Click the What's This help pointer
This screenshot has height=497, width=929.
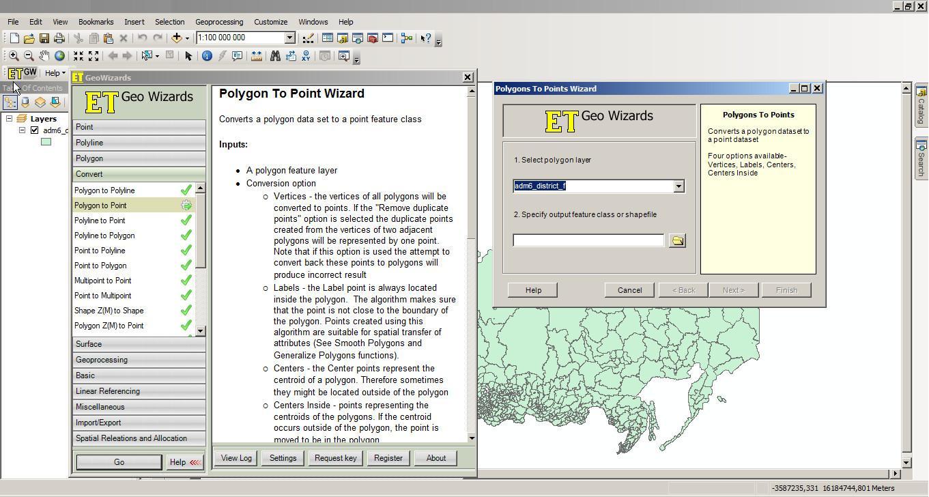[426, 38]
